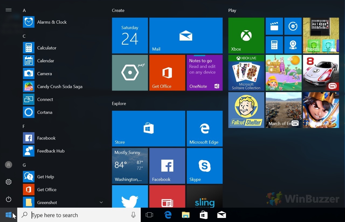Expand the hamburger menu at top left
Screen dimensions: 345x222
pyautogui.click(x=9, y=10)
